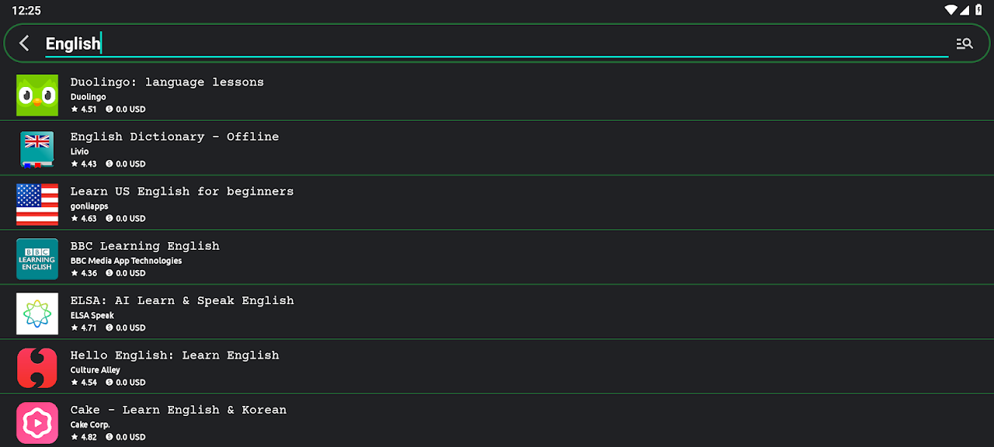This screenshot has height=447, width=994.
Task: Tap the back arrow in search bar
Action: [x=24, y=43]
